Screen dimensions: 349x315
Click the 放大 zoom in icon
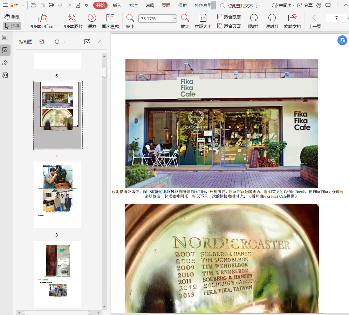coord(185,18)
